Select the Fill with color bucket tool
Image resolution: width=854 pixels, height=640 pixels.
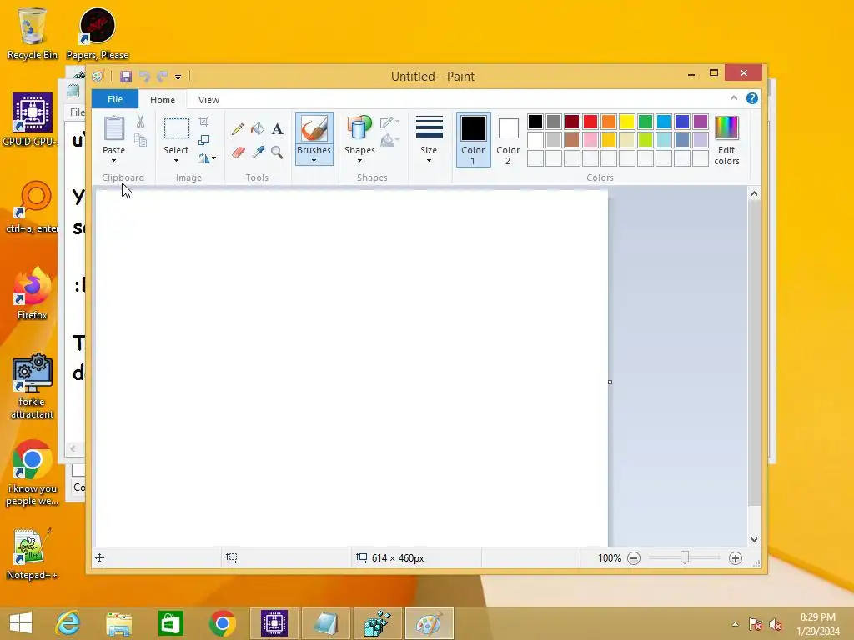click(x=257, y=129)
